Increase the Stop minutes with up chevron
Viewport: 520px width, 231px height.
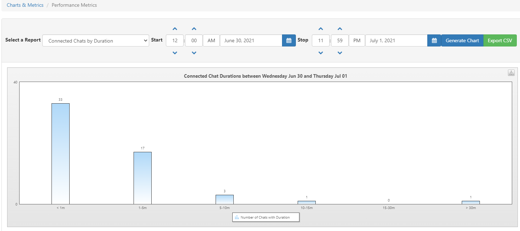(340, 29)
